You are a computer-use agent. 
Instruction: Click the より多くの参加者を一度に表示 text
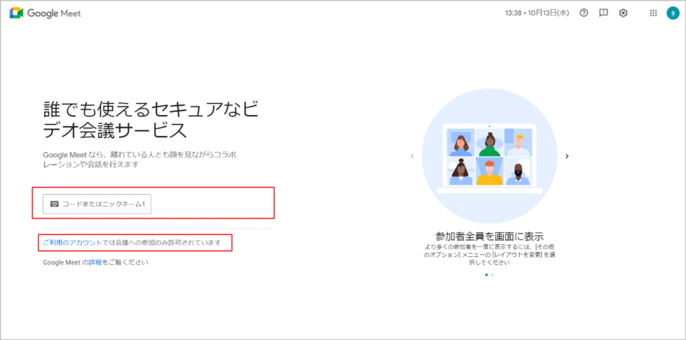(490, 255)
